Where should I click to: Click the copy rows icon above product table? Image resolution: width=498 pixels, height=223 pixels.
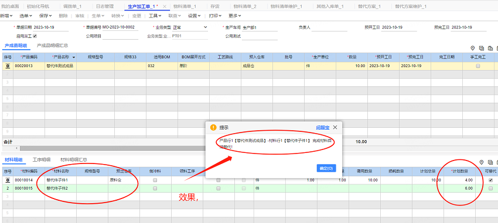click(482, 48)
